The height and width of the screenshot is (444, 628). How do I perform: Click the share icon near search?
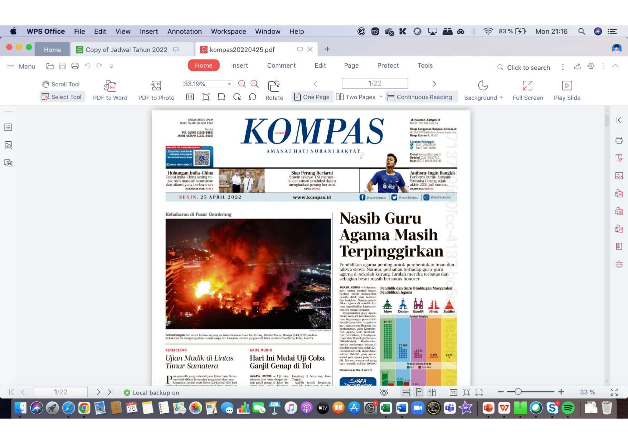577,66
